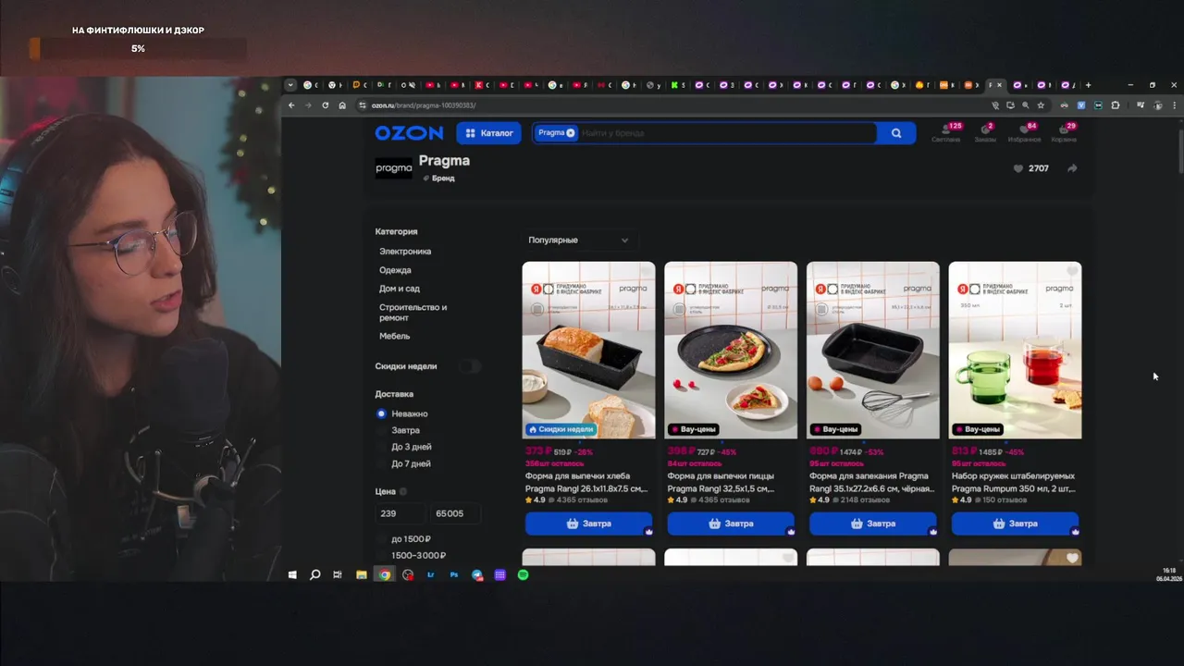The image size is (1184, 666).
Task: Click the address bar URL ozon.ru/brand/pragma
Action: click(424, 105)
